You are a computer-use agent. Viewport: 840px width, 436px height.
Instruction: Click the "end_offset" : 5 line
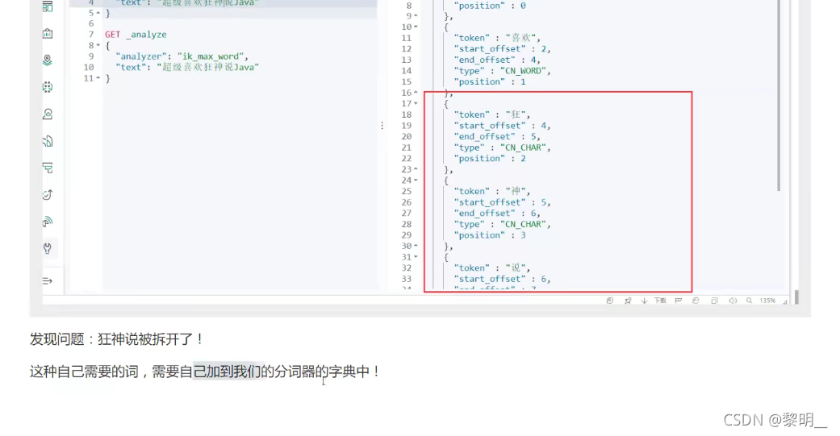496,136
